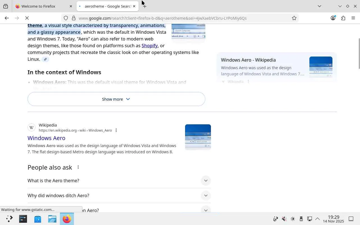Follow the Shopify link
The width and height of the screenshot is (360, 225).
150,46
